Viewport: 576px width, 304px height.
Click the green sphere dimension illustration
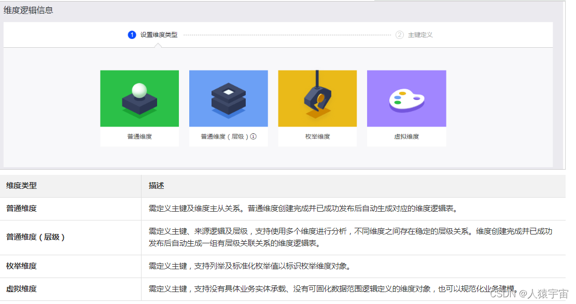[x=139, y=98]
